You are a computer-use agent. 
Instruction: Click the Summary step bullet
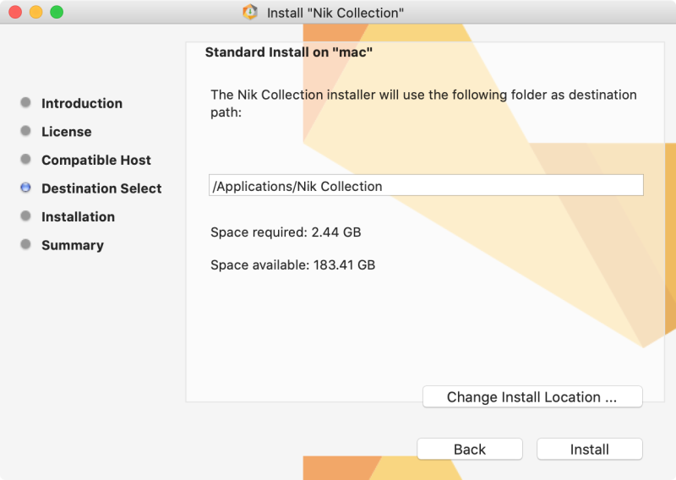coord(25,245)
